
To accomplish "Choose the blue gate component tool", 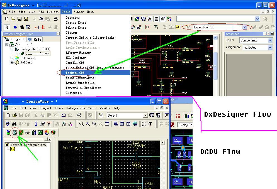I will coord(15,27).
